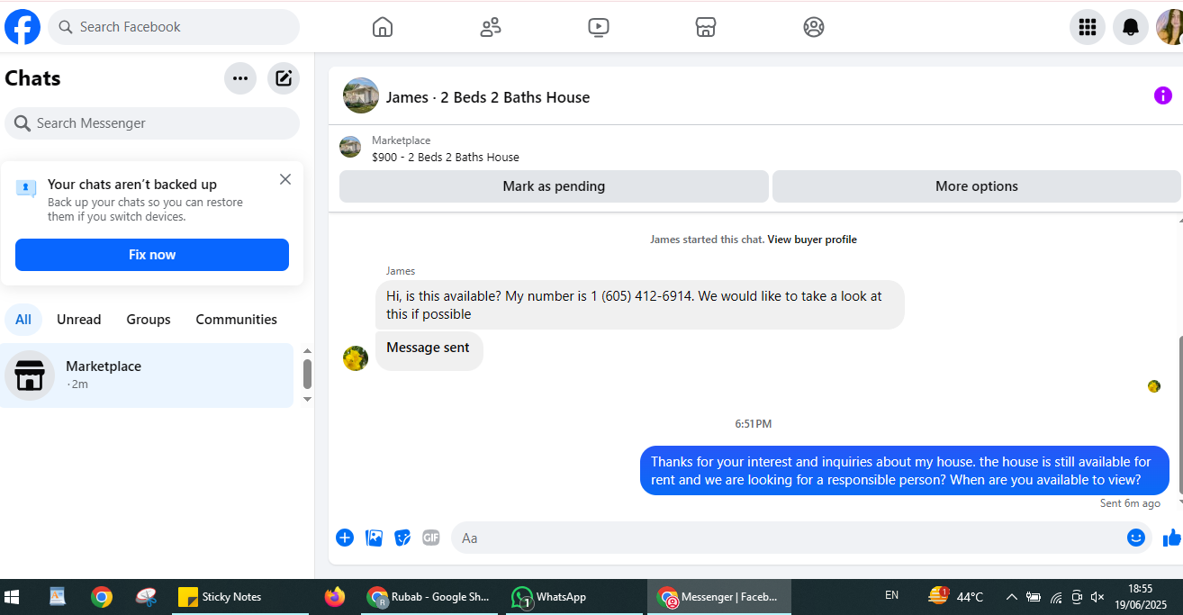This screenshot has height=615, width=1183.
Task: Open Google Chrome from the taskbar
Action: (102, 596)
